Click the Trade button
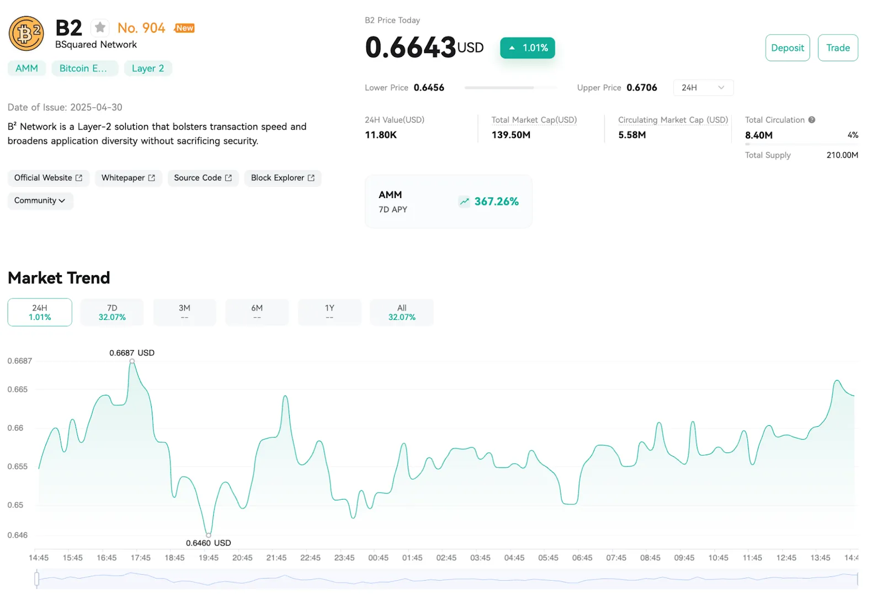This screenshot has height=594, width=883. 838,48
